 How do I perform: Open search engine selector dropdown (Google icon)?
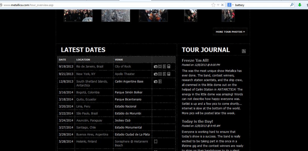point(230,5)
